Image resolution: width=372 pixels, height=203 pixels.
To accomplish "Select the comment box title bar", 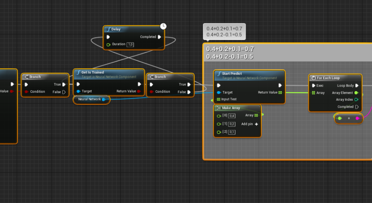I will [287, 53].
